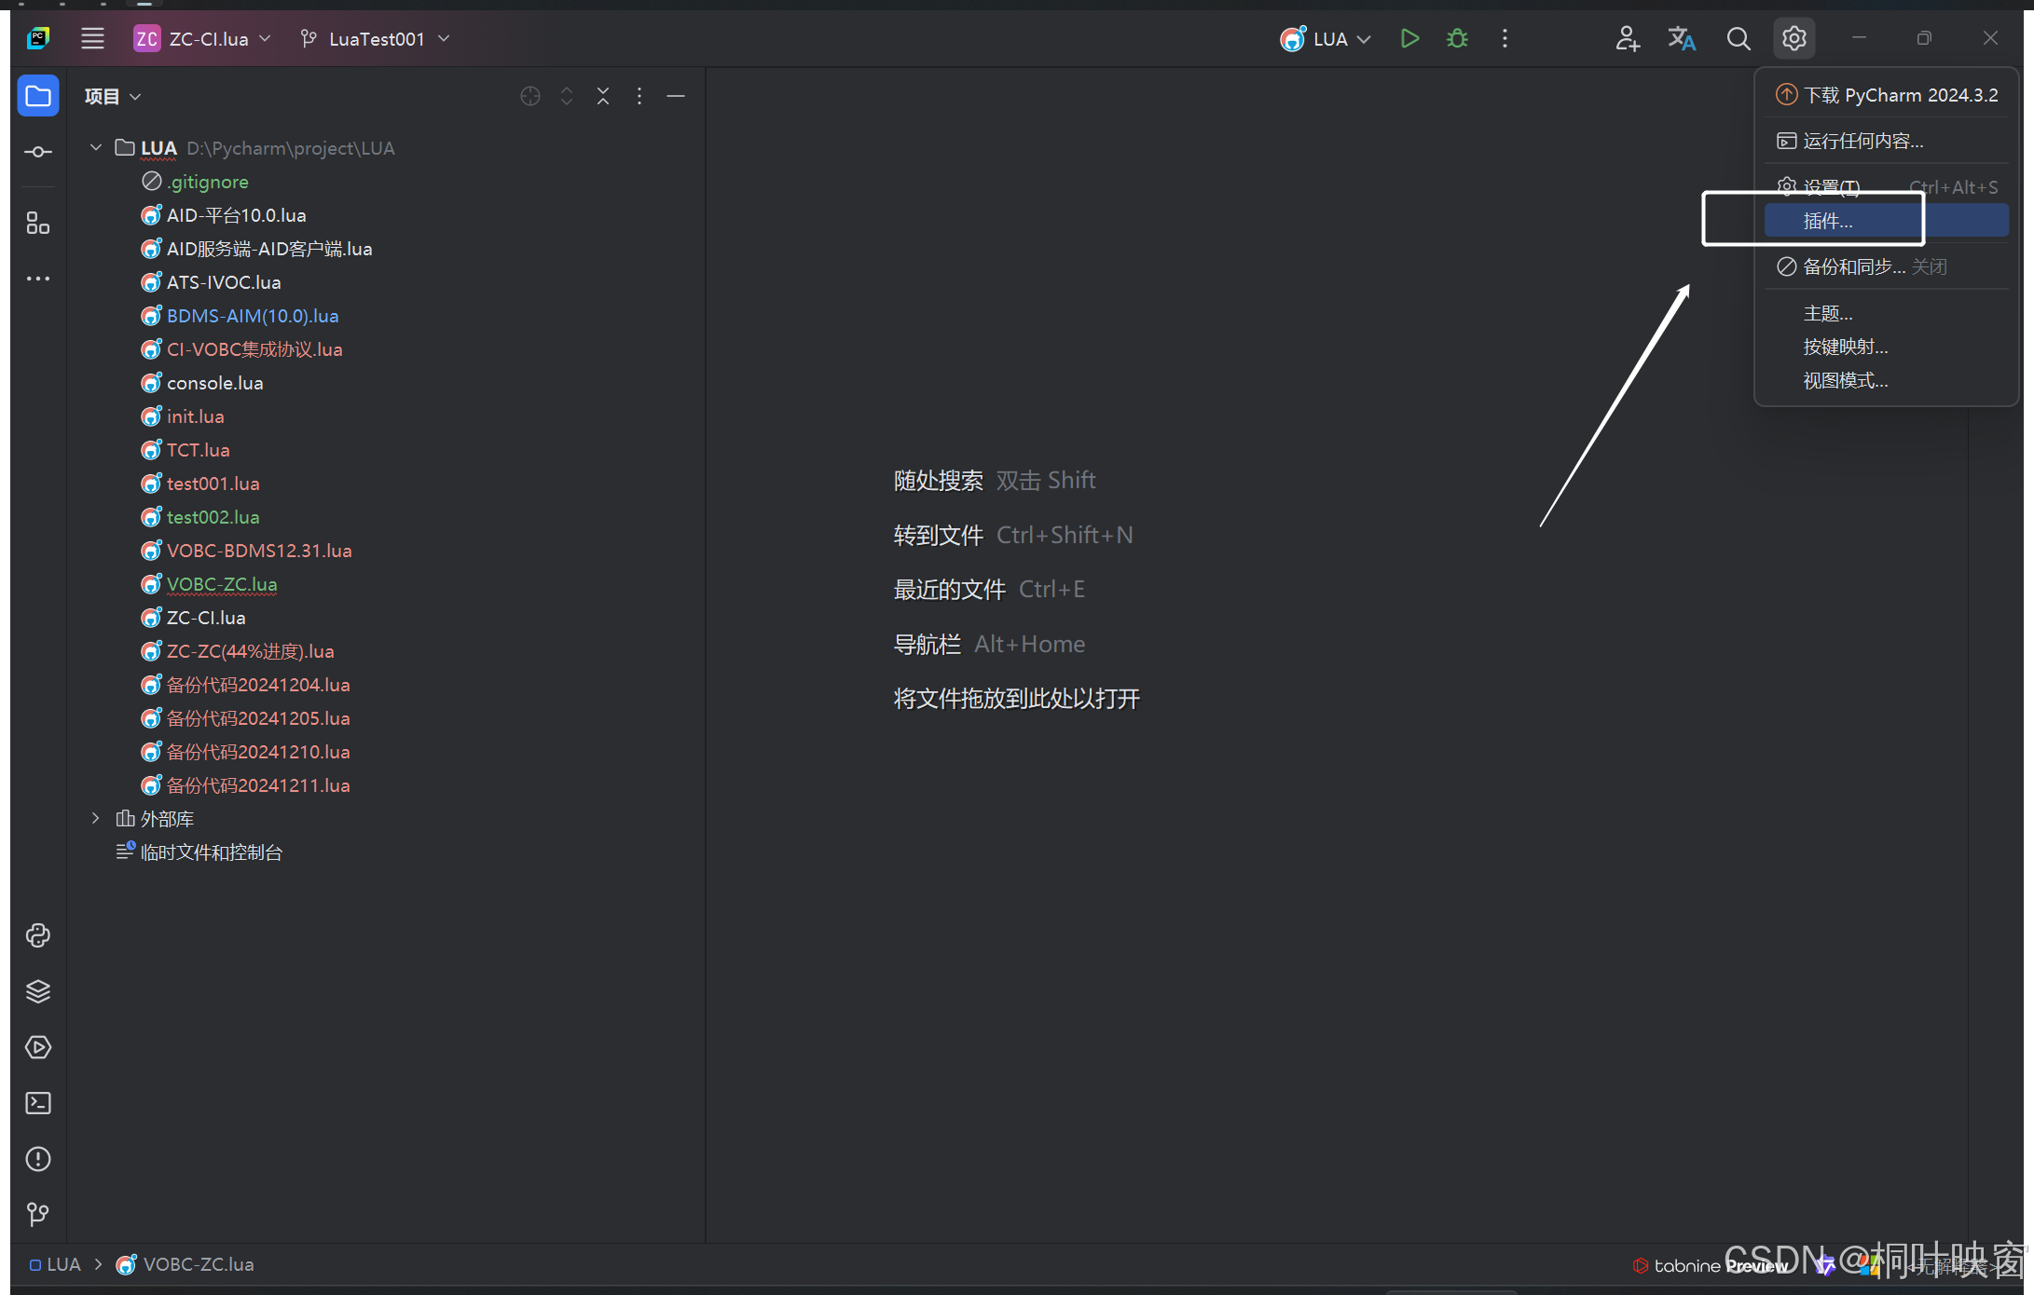Screen dimensions: 2034x1295
Task: Collapse the LUA project root folder
Action: (x=96, y=148)
